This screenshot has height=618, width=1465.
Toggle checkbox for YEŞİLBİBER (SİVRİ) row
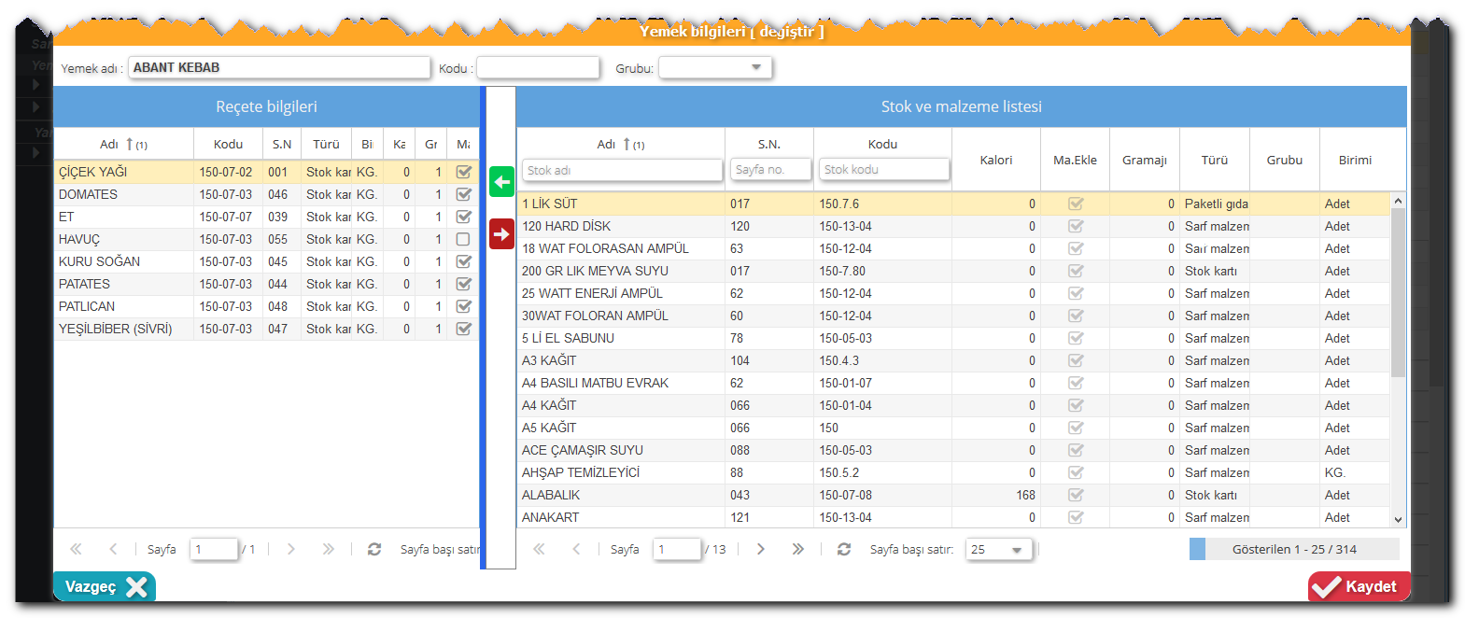463,329
